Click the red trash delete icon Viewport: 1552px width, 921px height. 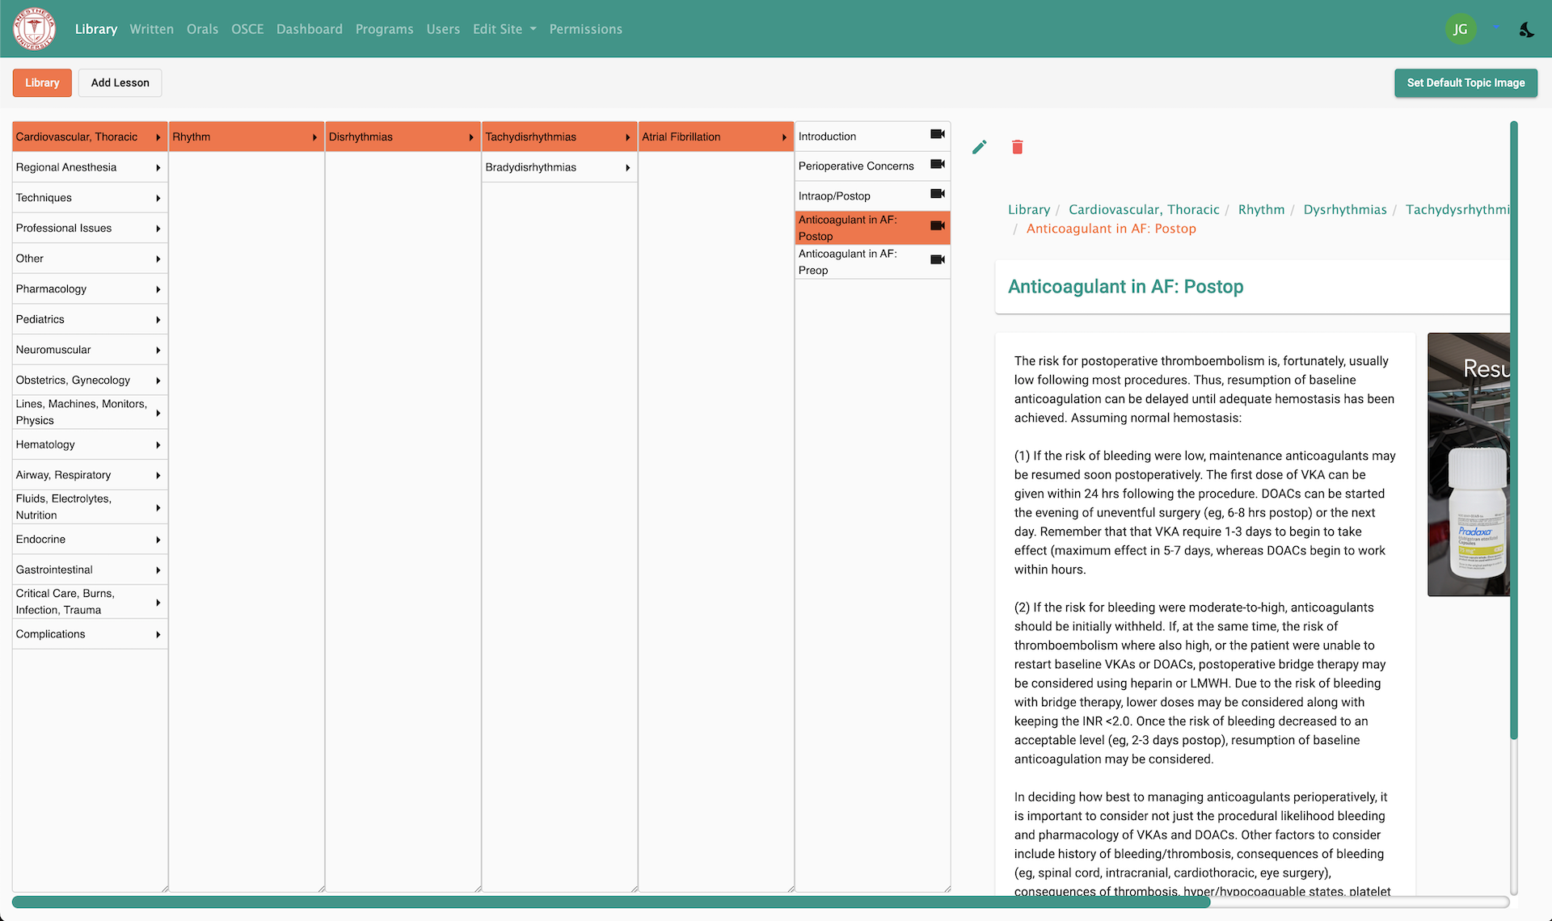pos(1017,147)
